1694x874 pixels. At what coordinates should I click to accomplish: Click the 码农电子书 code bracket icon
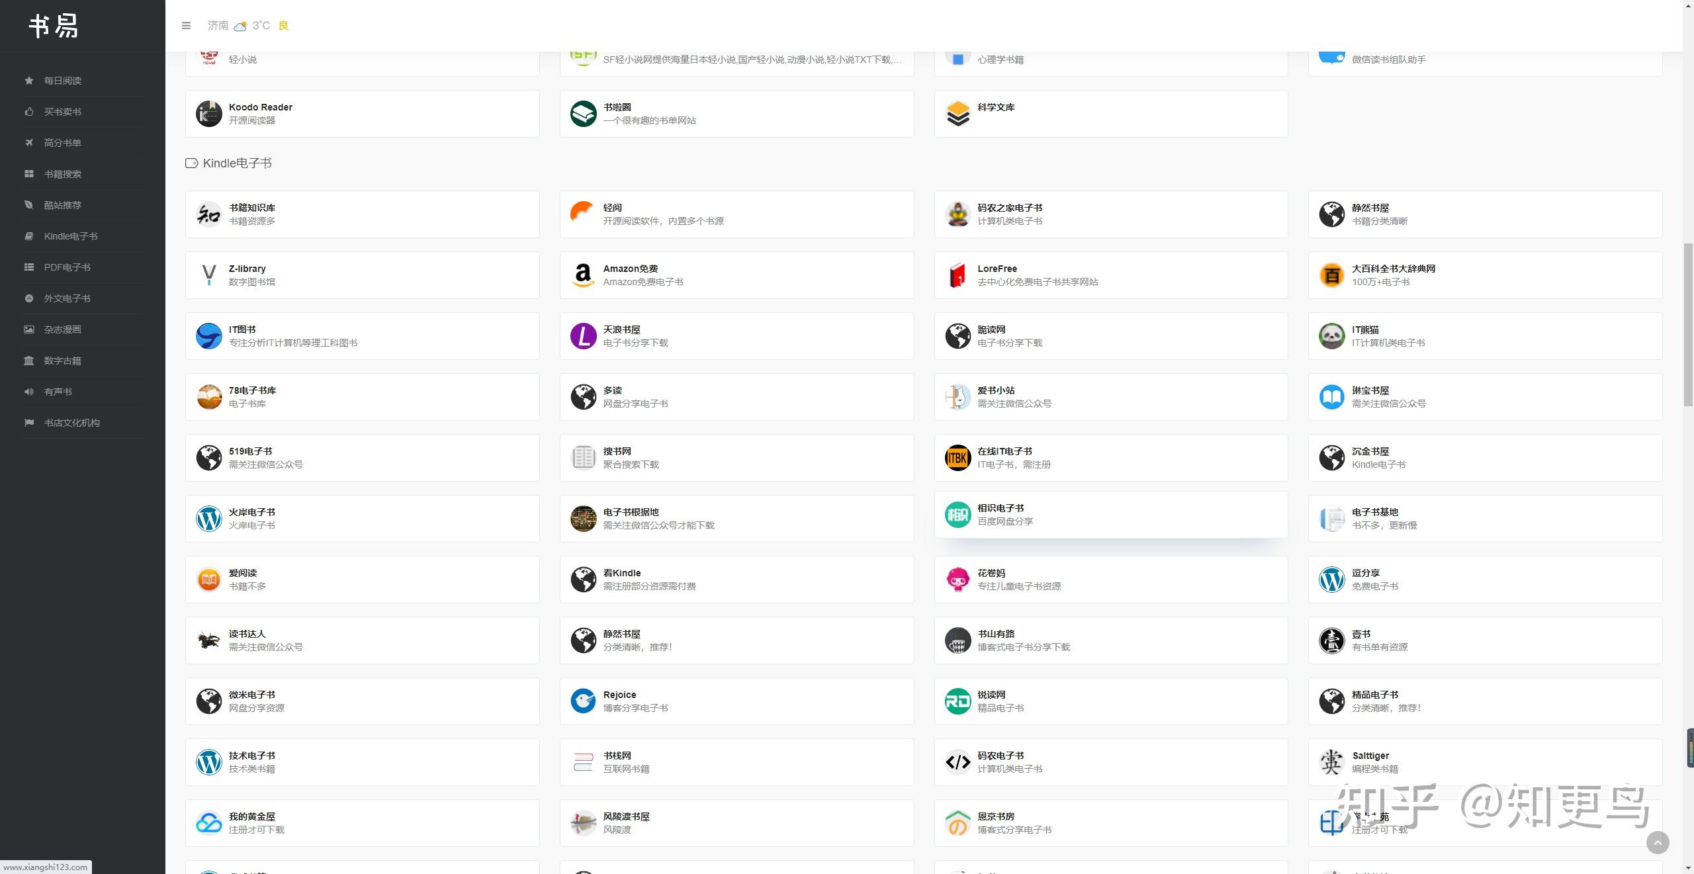[x=958, y=762]
